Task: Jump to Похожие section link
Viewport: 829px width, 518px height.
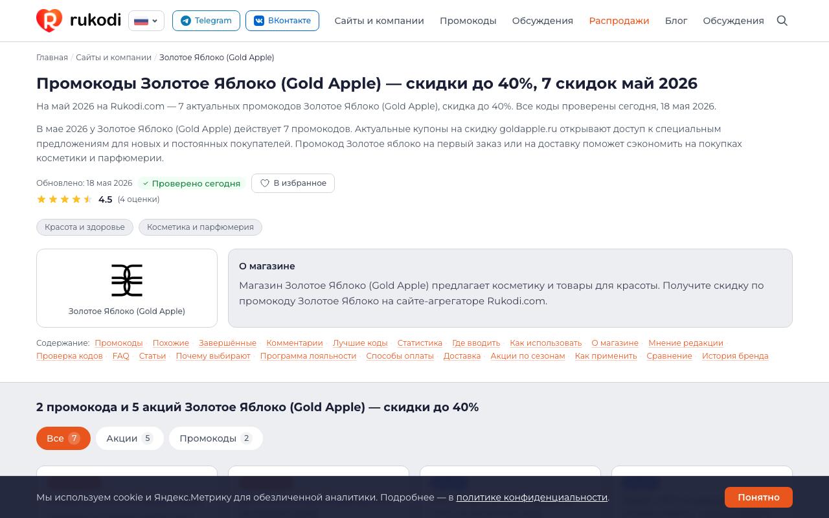Action: [x=171, y=343]
